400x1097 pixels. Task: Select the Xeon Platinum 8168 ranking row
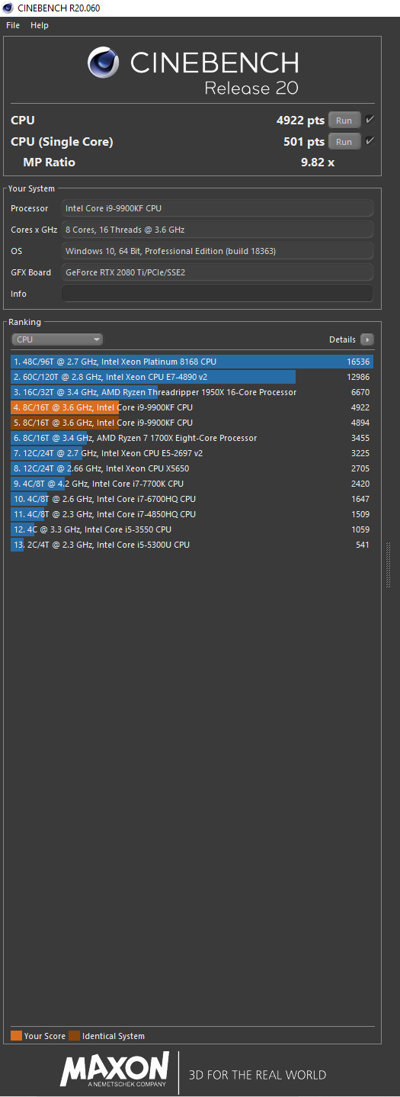point(192,362)
